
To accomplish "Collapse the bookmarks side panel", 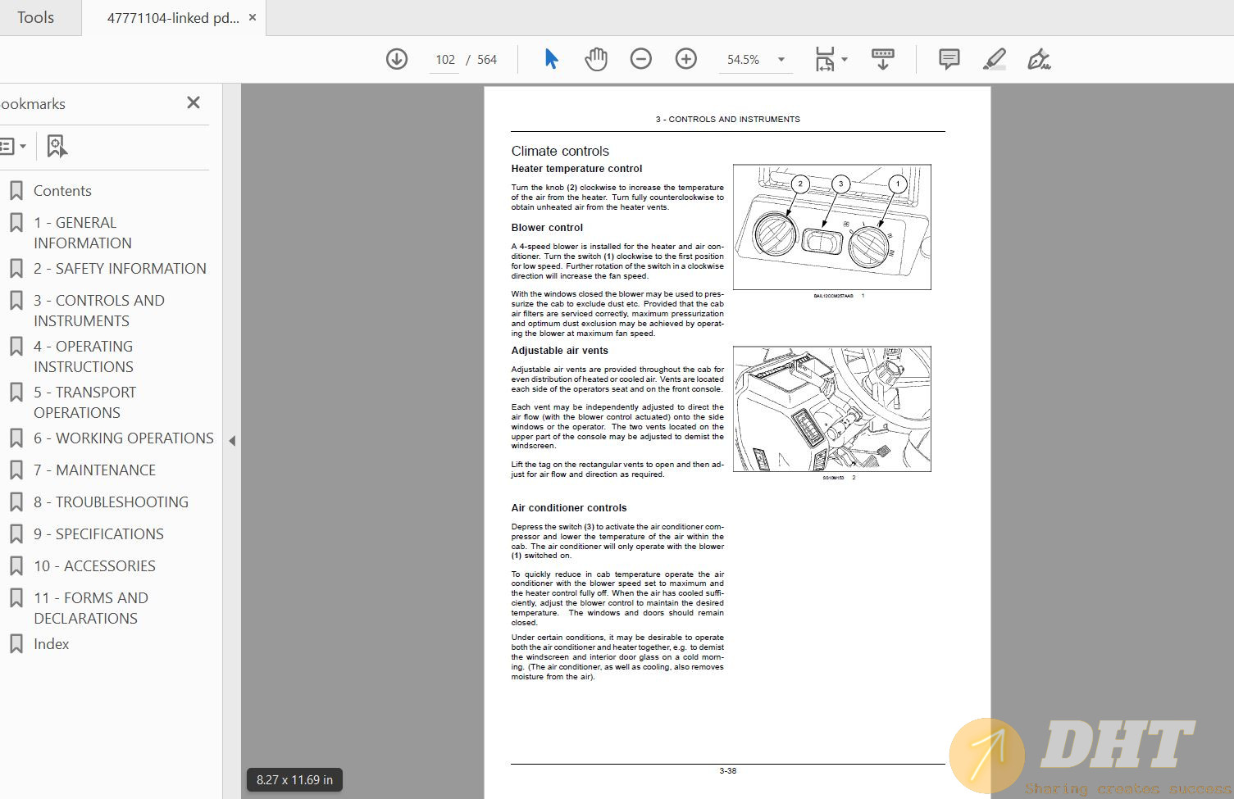I will (x=232, y=441).
